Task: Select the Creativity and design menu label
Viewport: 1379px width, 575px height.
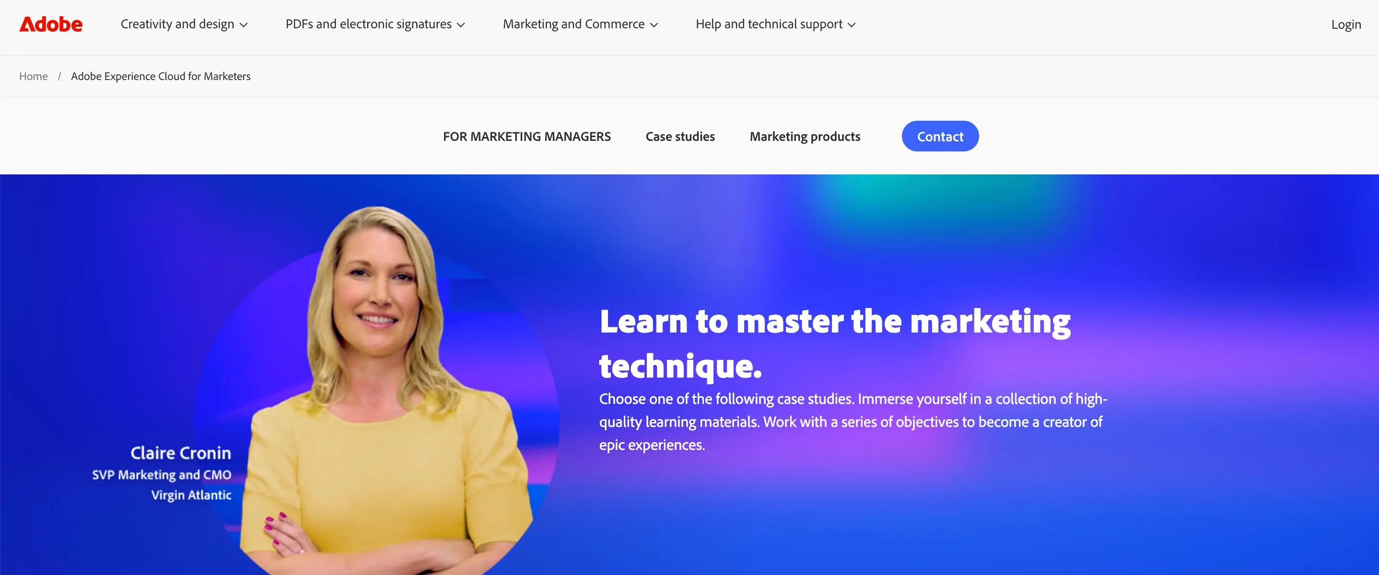Action: (x=177, y=24)
